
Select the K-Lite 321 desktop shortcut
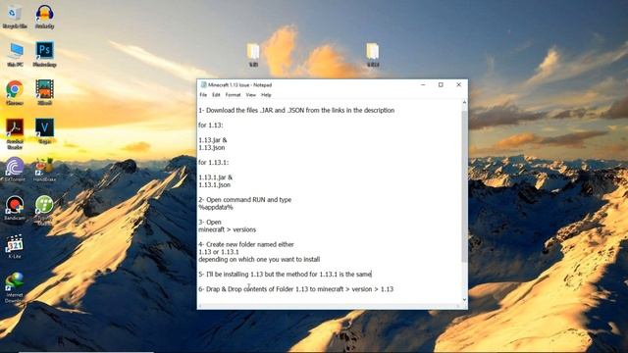[15, 246]
